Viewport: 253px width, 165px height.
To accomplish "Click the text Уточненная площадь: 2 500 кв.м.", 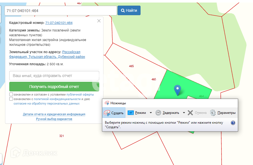I will point(36,64).
